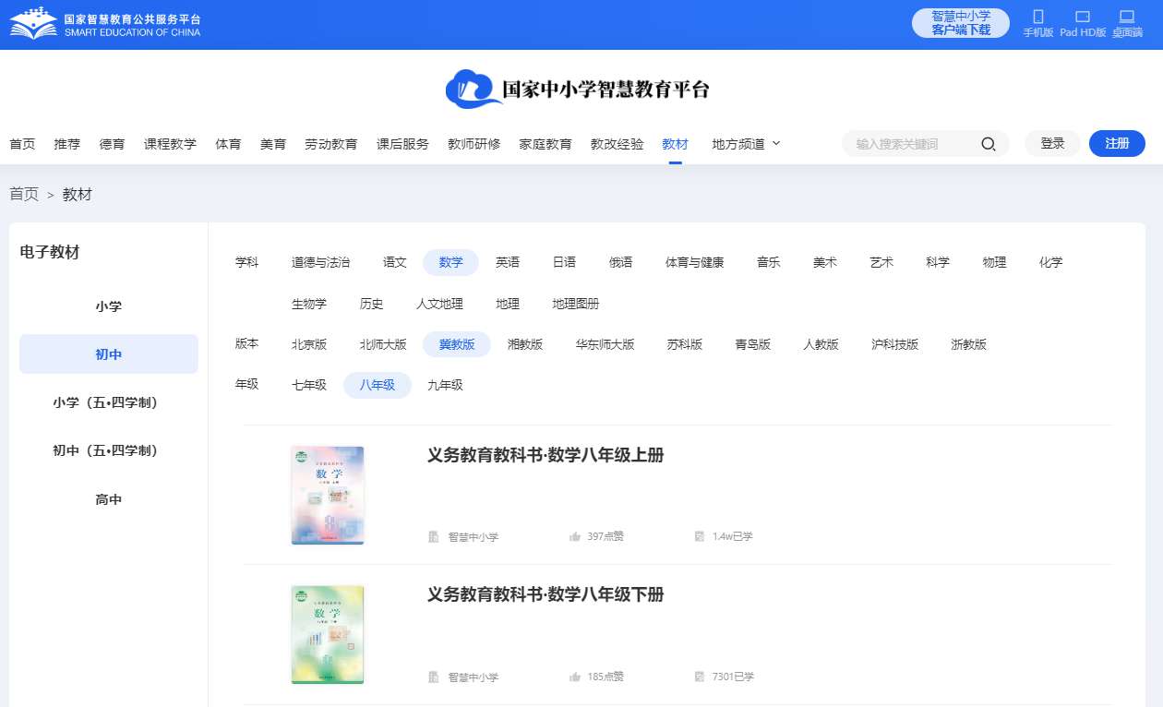
Task: Choose the 物理 subject filter
Action: coord(994,262)
